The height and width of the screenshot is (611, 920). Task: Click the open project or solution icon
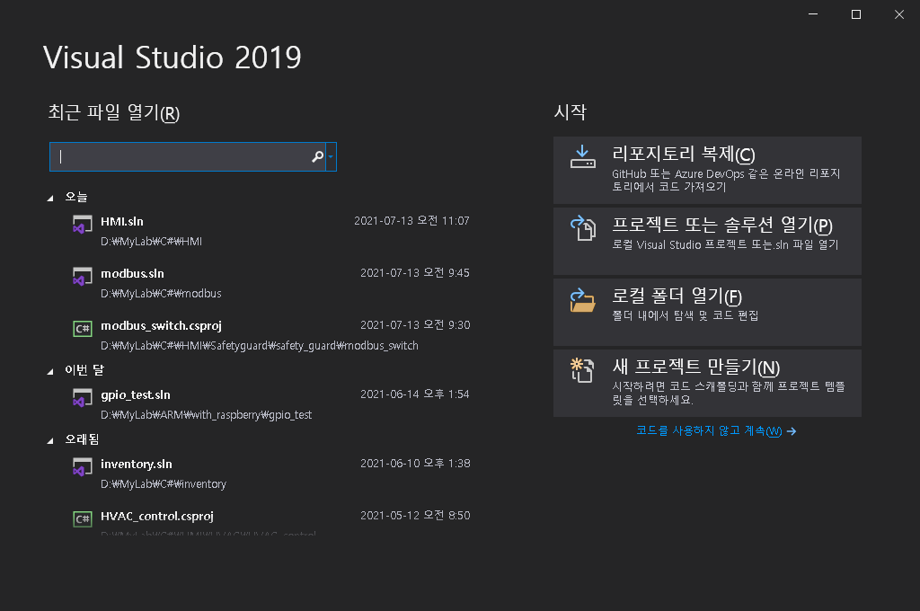tap(582, 227)
